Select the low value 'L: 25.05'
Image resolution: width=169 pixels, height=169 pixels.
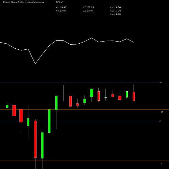[x=88, y=11]
